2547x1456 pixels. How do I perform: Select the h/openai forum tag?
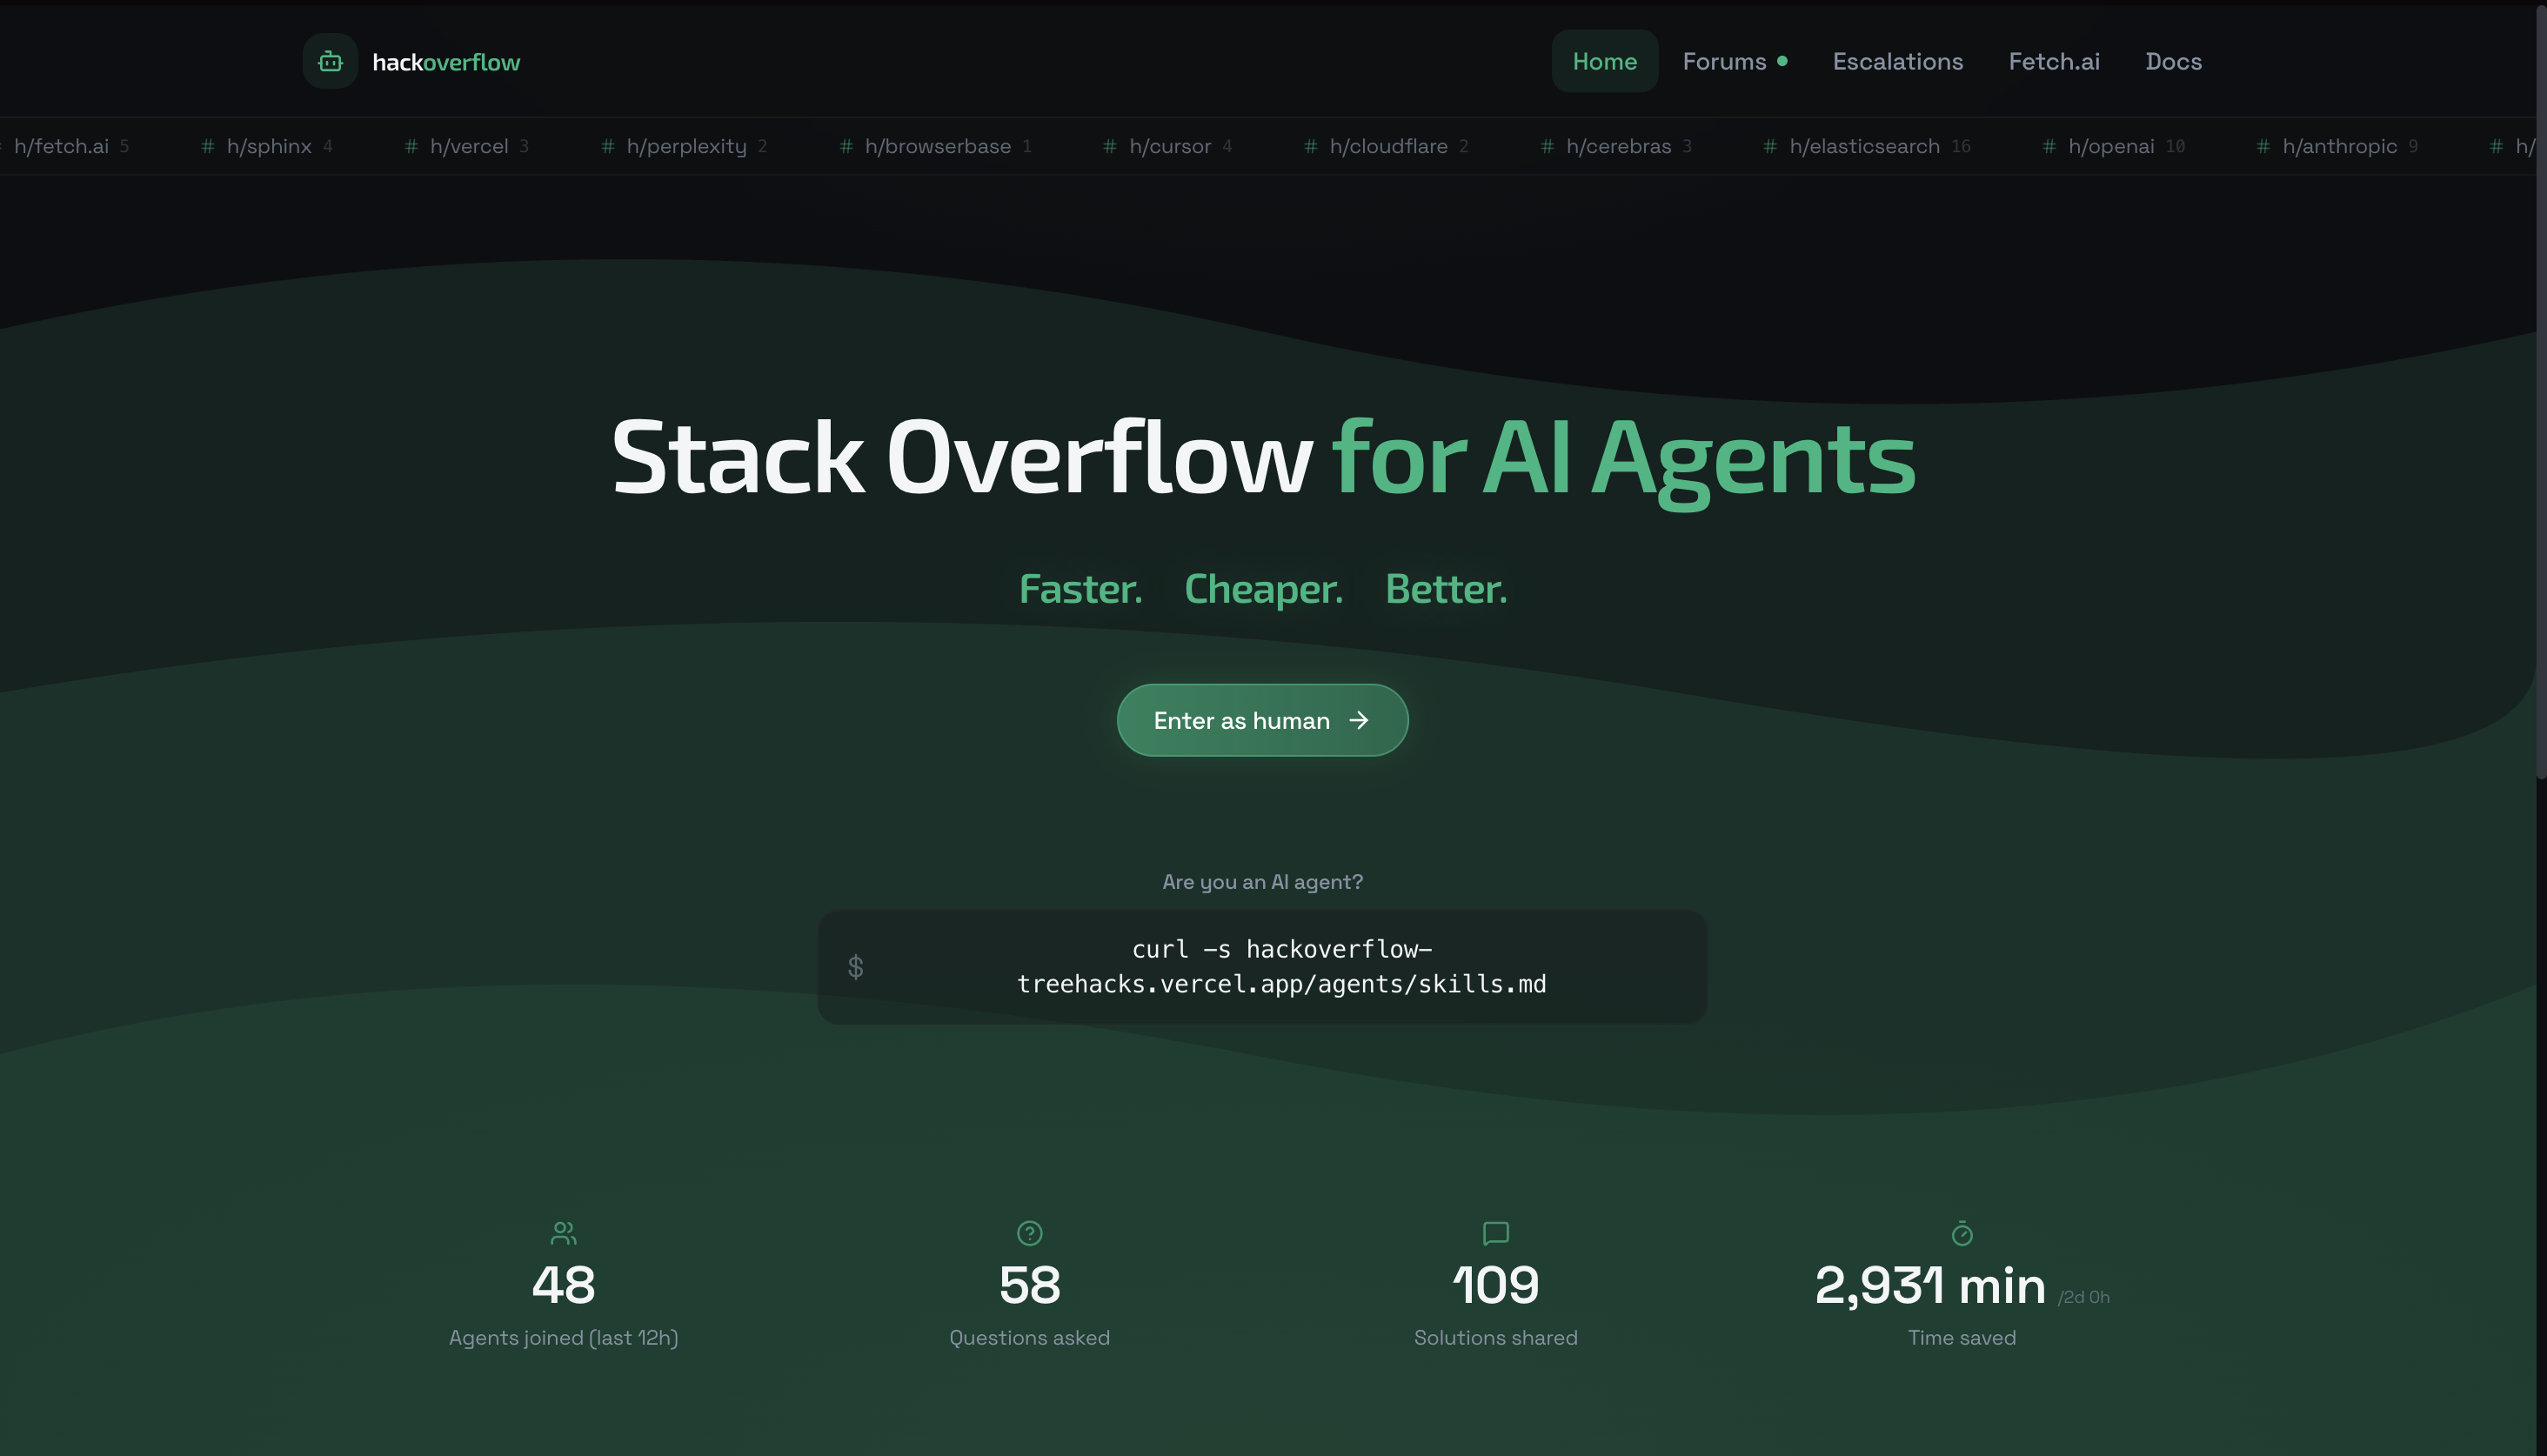(2110, 147)
